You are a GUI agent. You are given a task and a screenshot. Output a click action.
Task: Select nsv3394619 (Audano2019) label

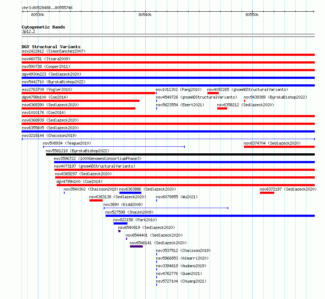pos(181,266)
